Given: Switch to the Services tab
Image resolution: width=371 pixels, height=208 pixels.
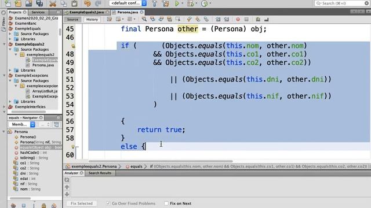Looking at the screenshot, I should click(38, 12).
